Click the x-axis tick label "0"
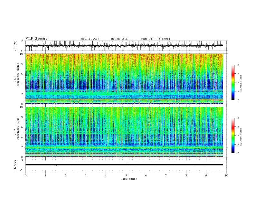 coord(25,175)
